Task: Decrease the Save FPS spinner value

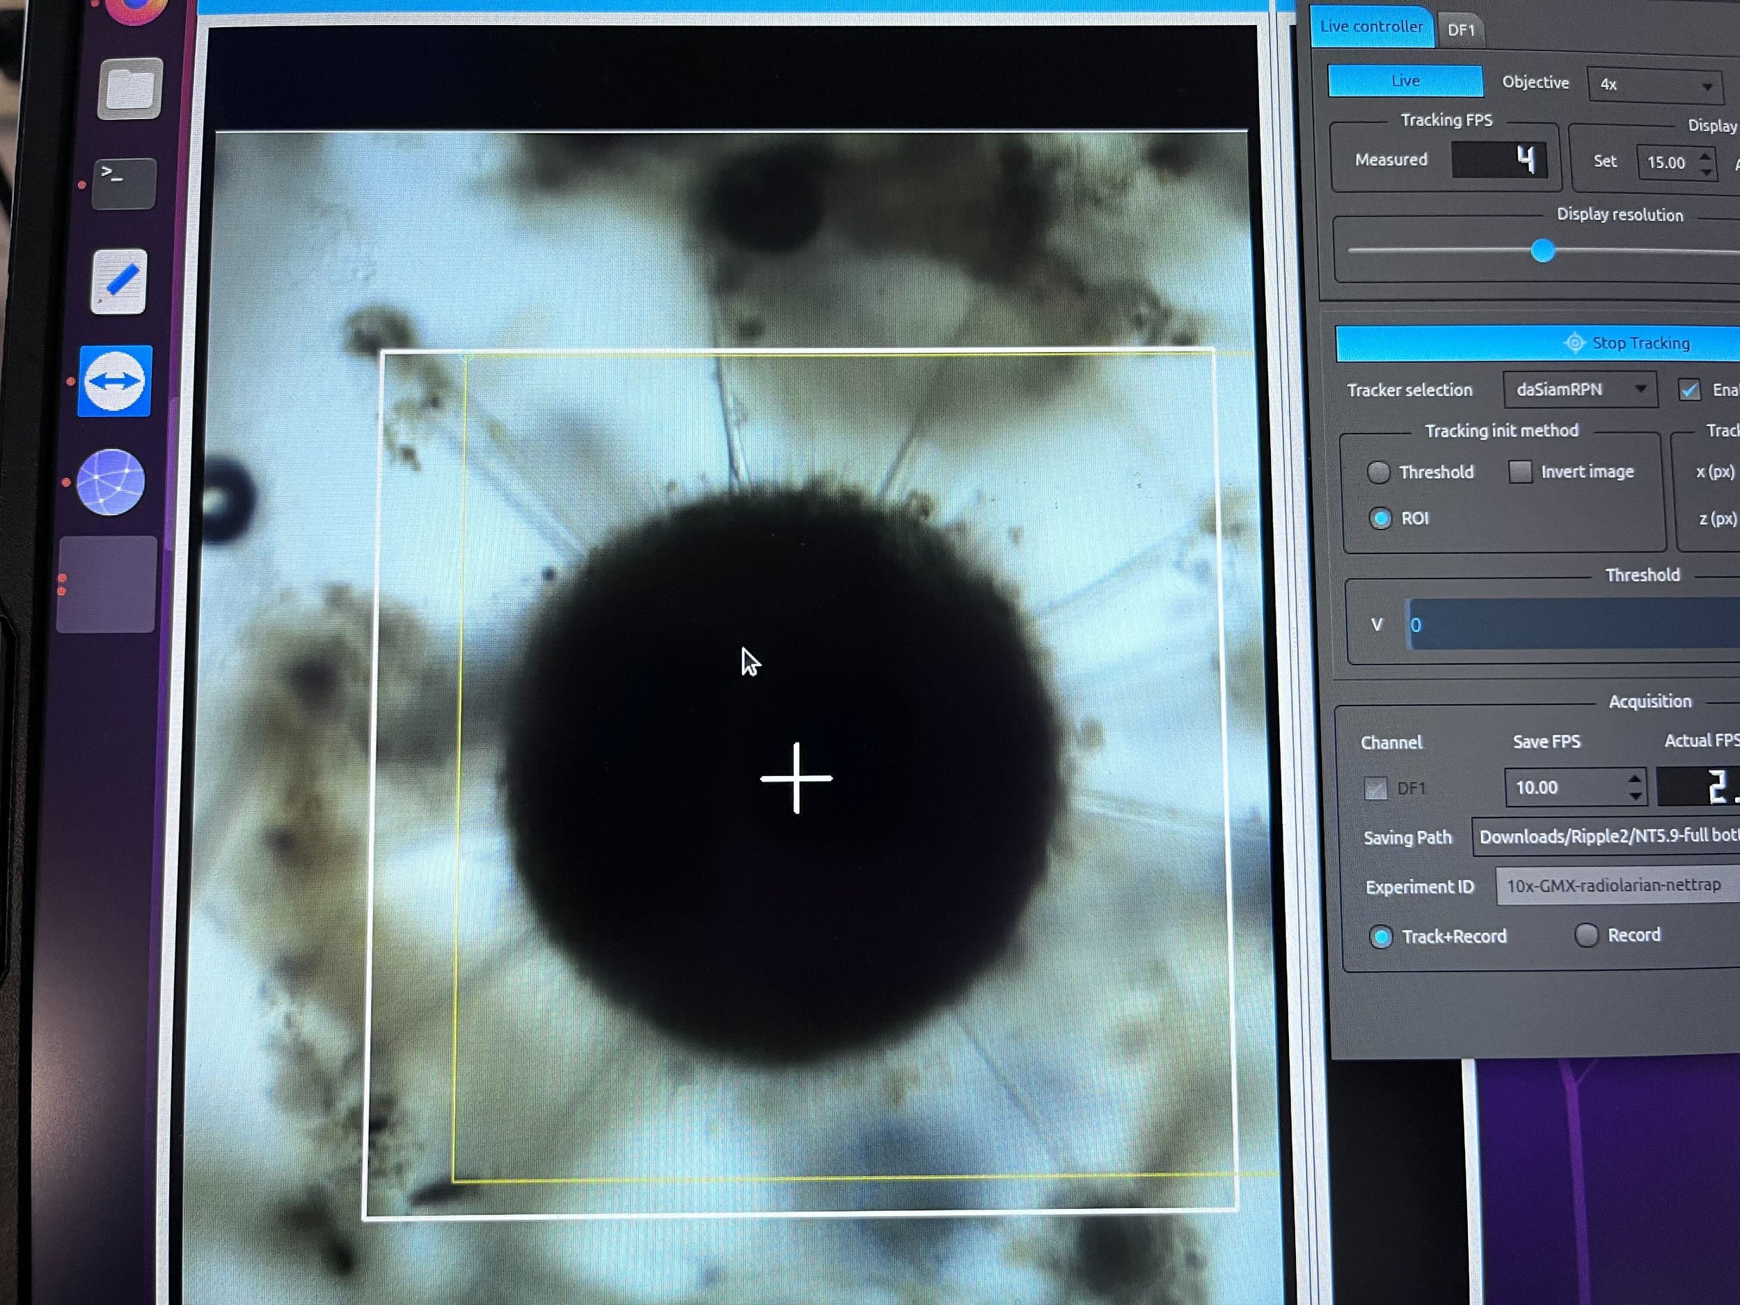Action: point(1636,796)
